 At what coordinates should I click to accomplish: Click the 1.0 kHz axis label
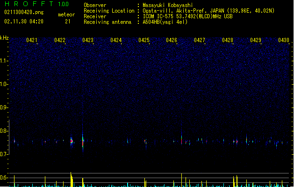pyautogui.click(x=4, y=84)
